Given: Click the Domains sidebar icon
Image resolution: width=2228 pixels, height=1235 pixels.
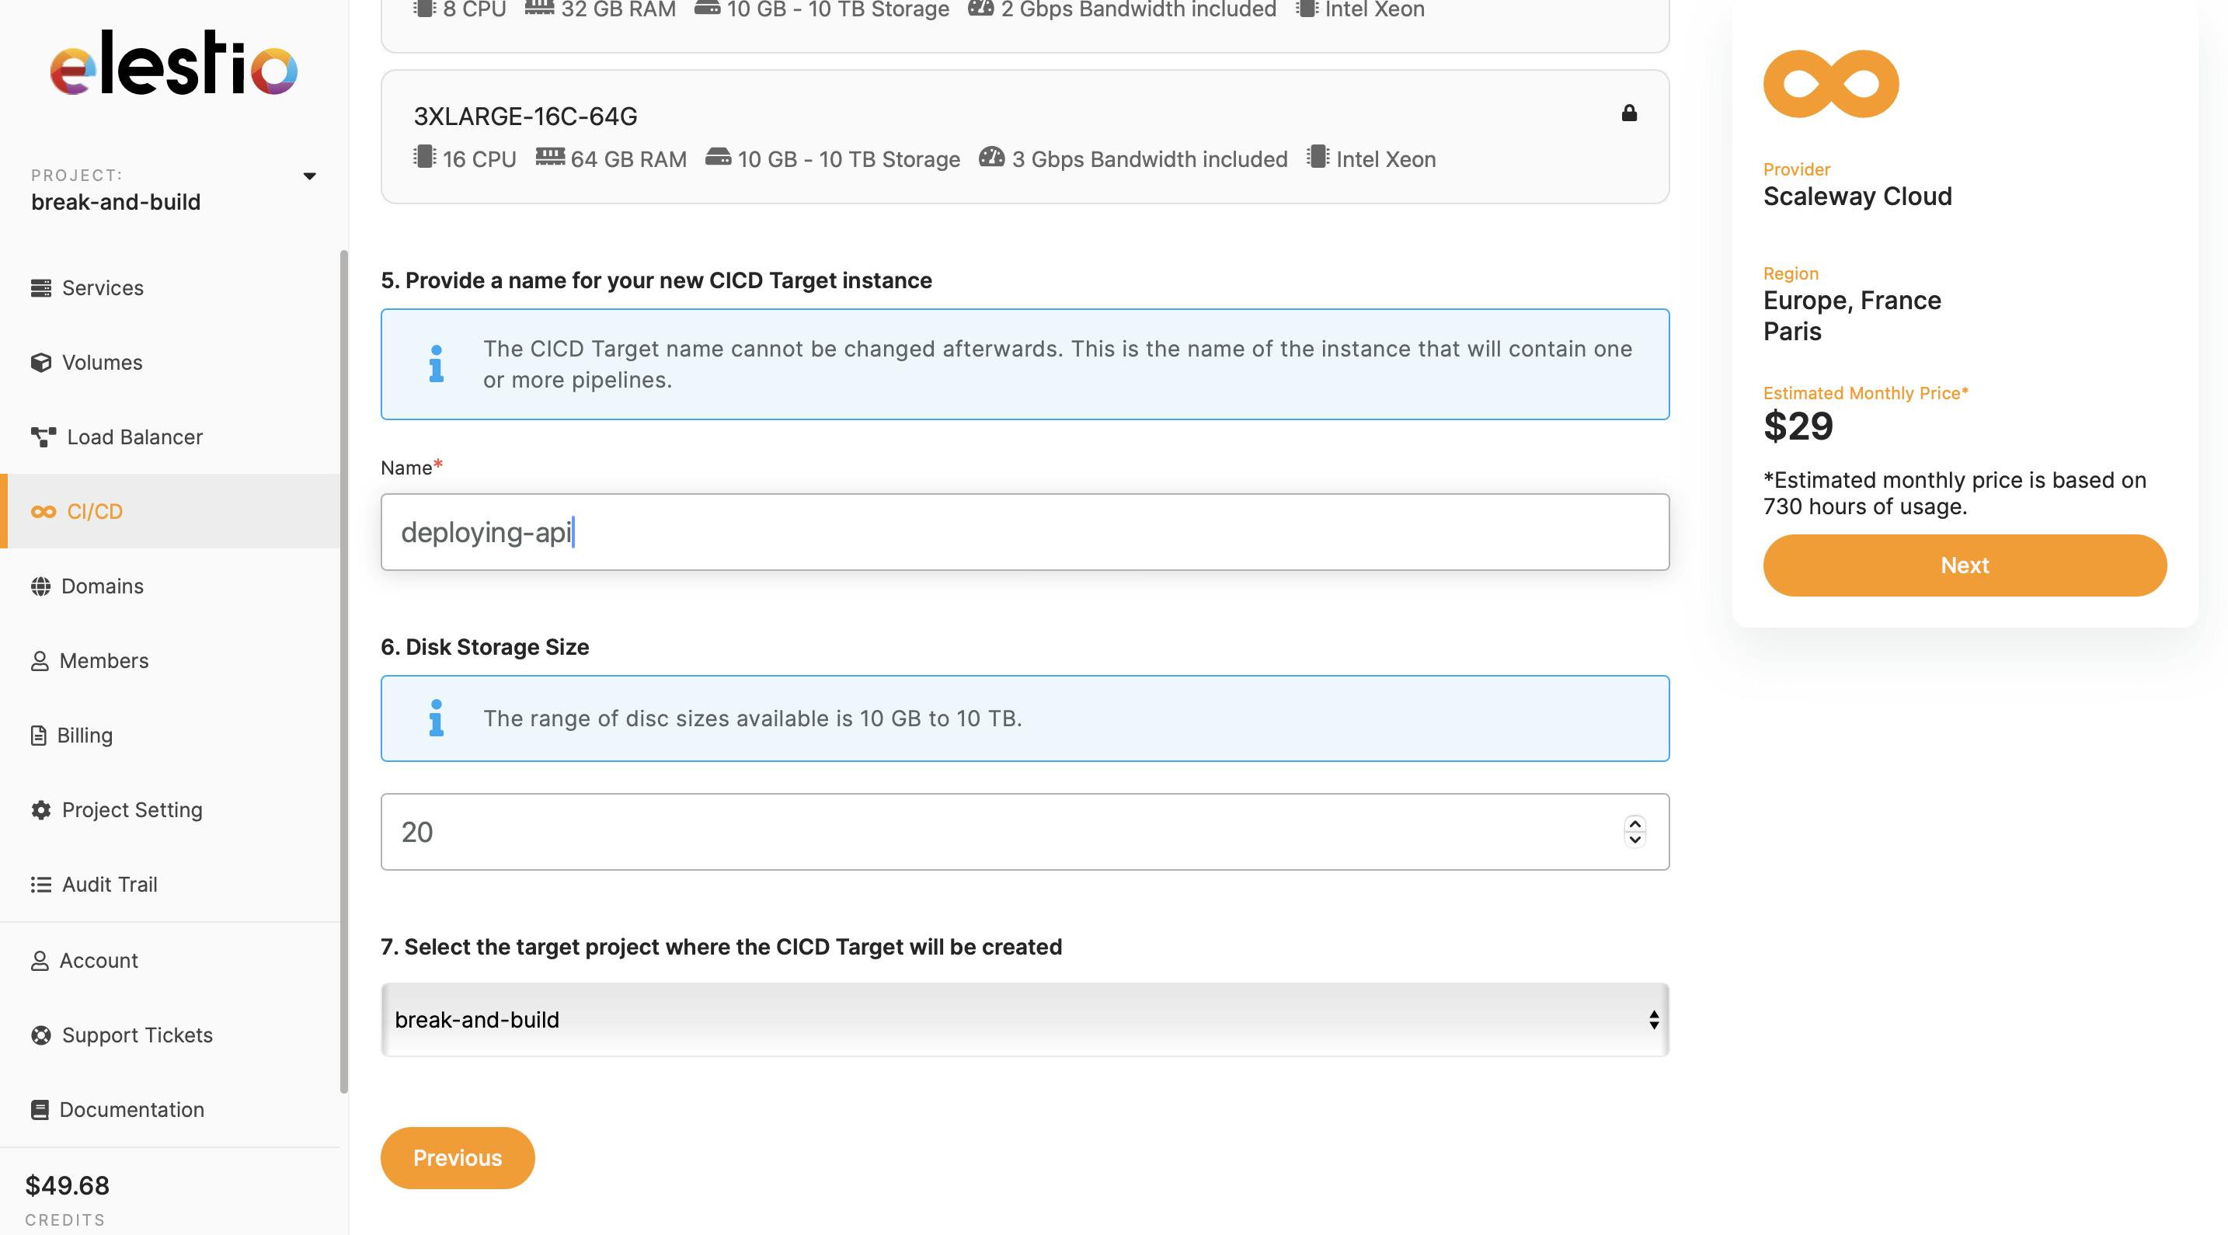Looking at the screenshot, I should [x=40, y=586].
